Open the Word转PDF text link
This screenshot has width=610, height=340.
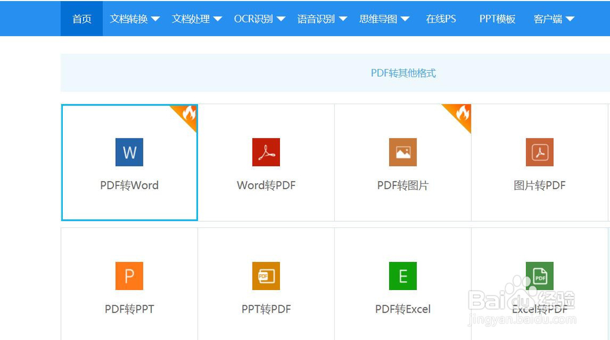pyautogui.click(x=266, y=185)
